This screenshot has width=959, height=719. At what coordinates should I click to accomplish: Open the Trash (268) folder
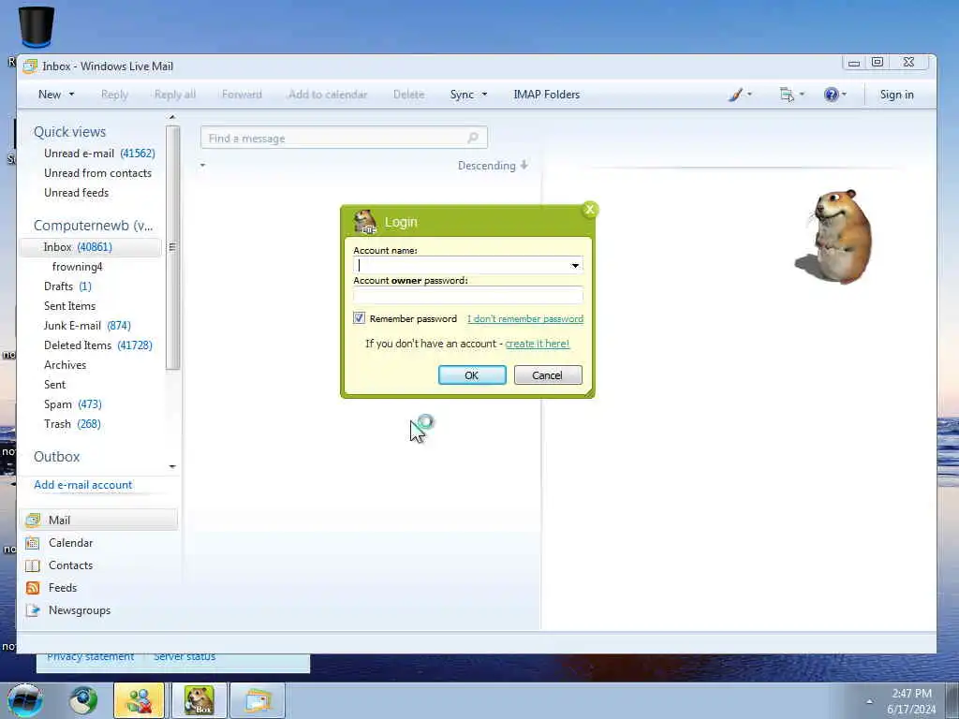[x=72, y=424]
